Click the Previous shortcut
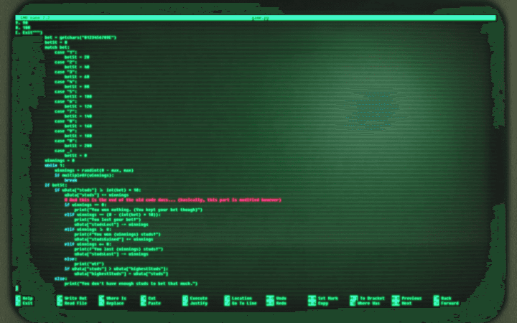 (411, 298)
